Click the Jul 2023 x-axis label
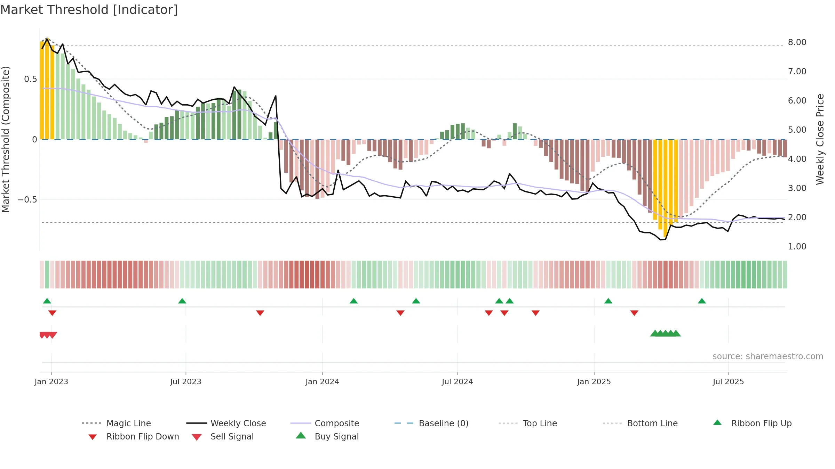Viewport: 835px width, 469px height. [x=186, y=381]
